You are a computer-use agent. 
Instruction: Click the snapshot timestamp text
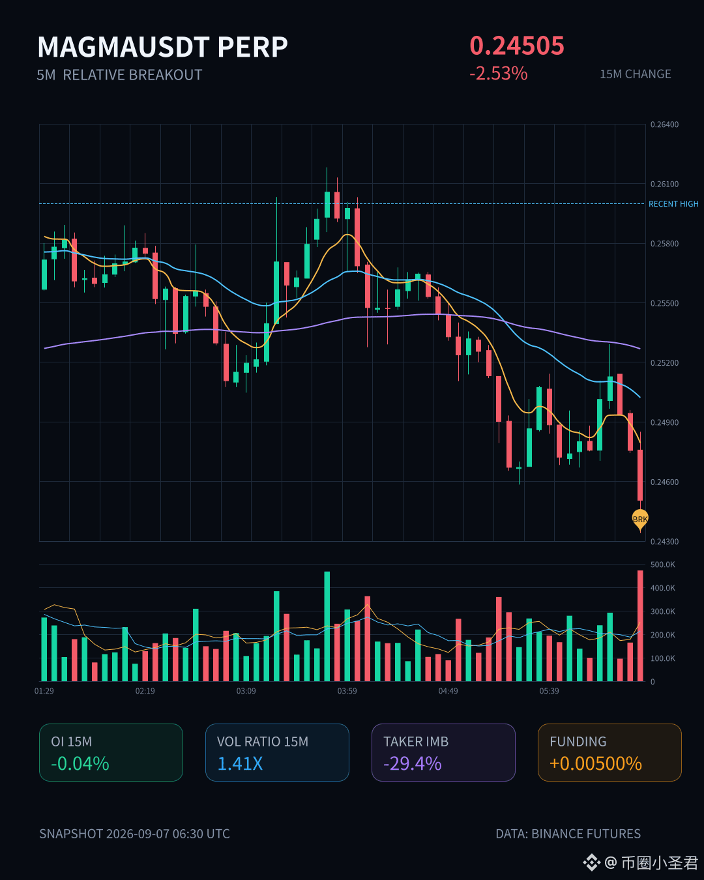pos(134,834)
